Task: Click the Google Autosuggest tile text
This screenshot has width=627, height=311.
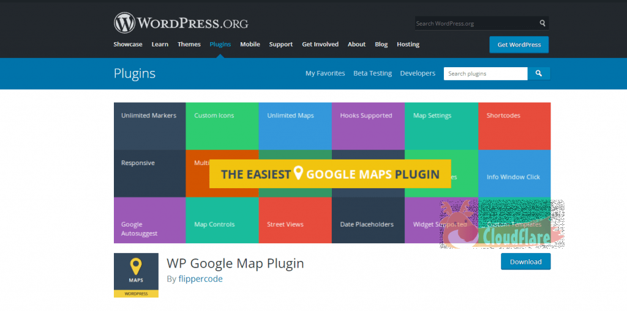Action: [140, 229]
